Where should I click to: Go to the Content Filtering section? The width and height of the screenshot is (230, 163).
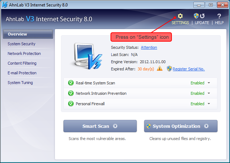[22, 63]
